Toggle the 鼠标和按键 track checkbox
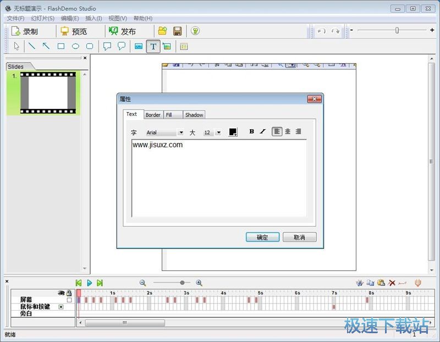 (x=61, y=307)
